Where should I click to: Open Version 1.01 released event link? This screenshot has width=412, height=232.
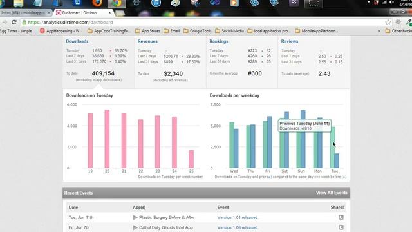pos(238,218)
